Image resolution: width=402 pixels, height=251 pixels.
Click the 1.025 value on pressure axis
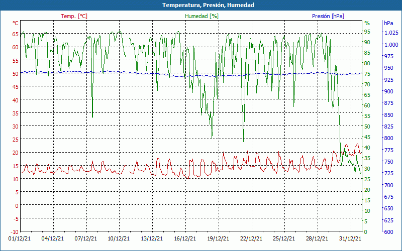coord(391,33)
